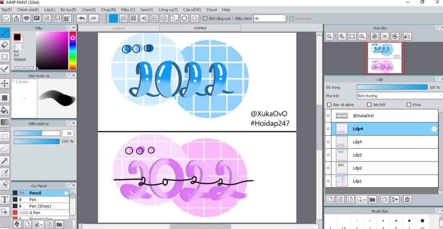Click the navigator canvas thumbnail
The height and width of the screenshot is (229, 443).
point(384,58)
